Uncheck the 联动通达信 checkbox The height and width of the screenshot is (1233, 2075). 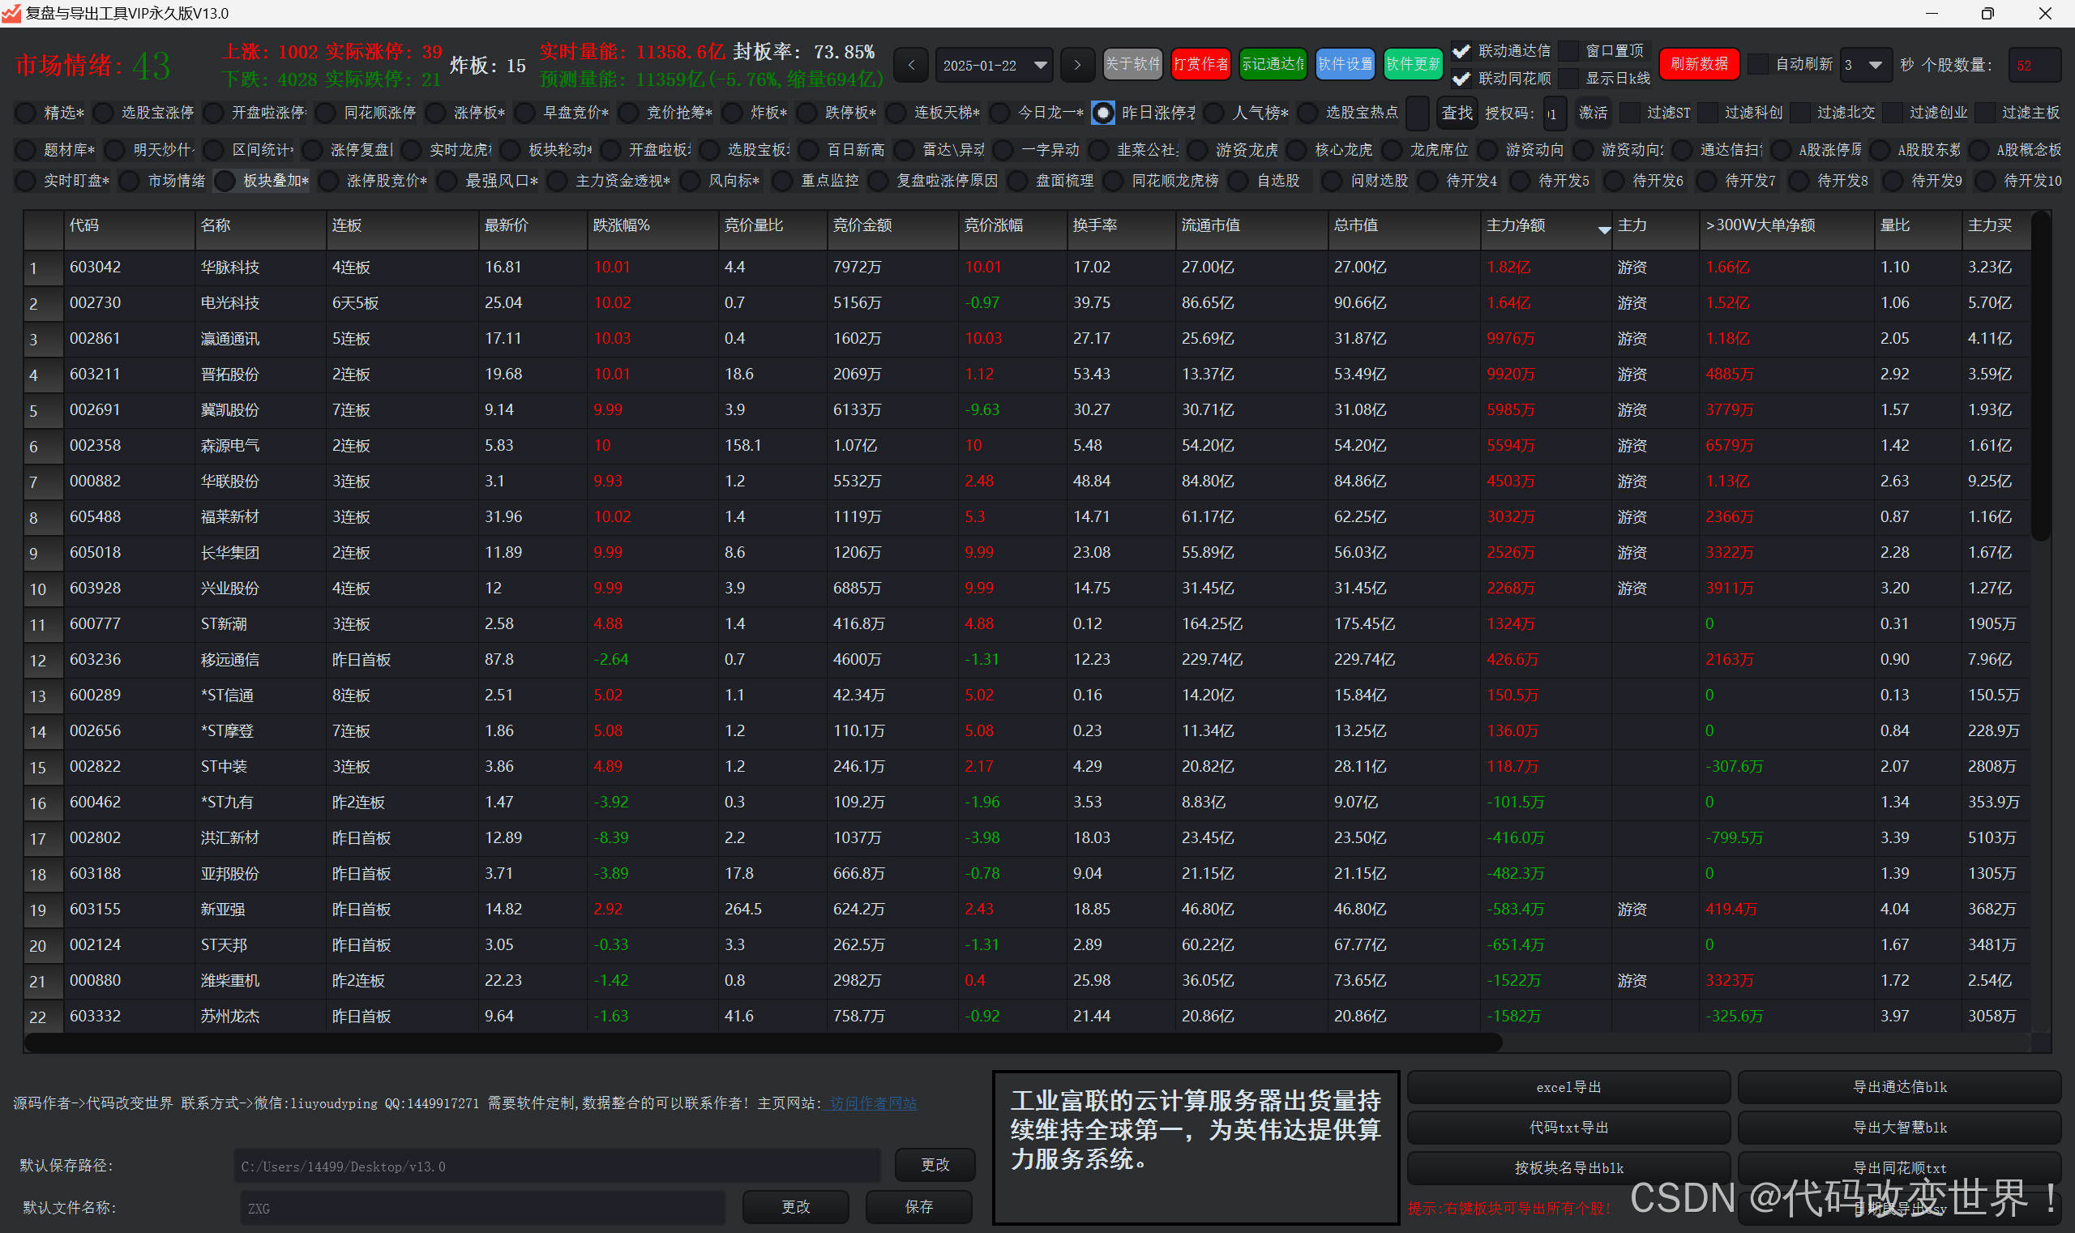coord(1461,51)
